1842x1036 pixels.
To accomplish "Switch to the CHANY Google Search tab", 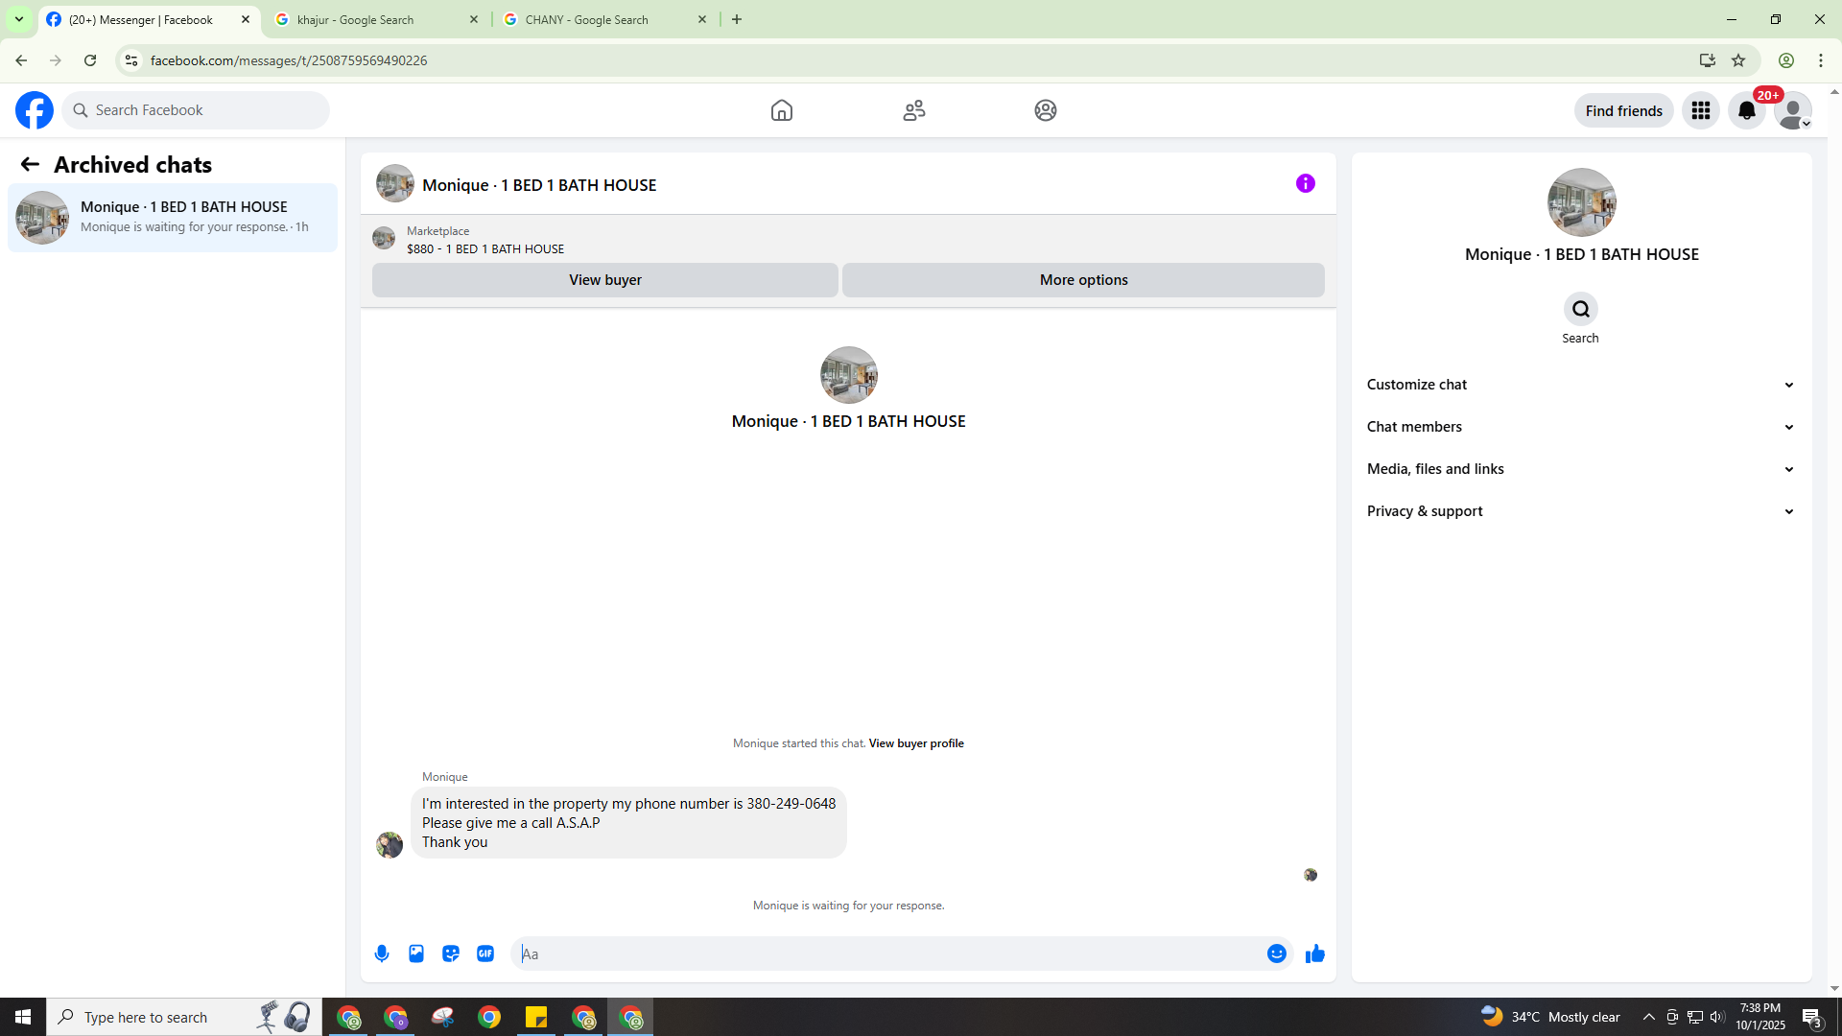I will [604, 19].
